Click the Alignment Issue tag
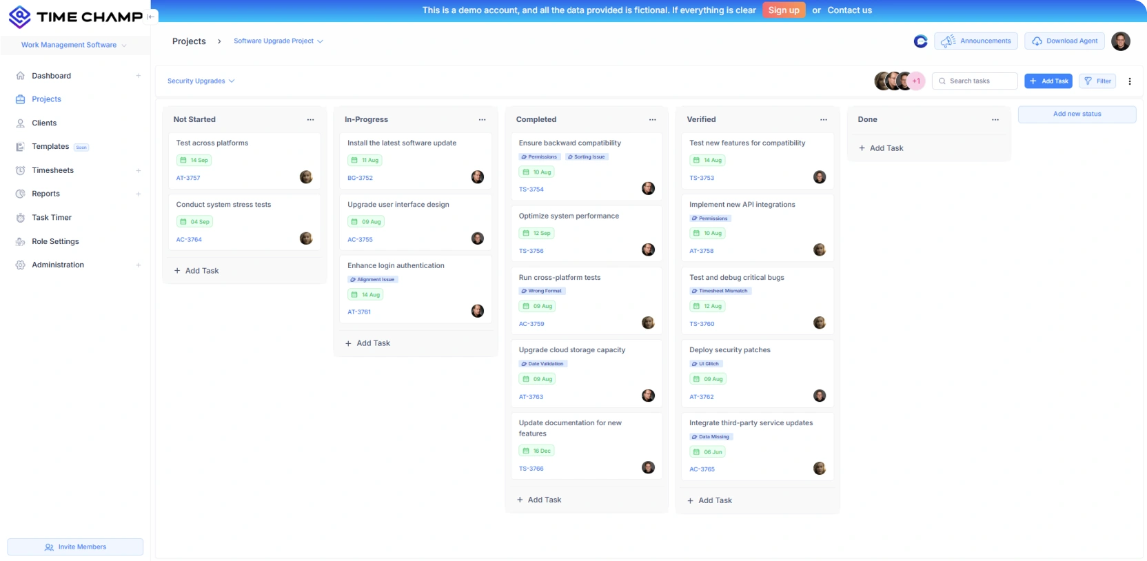 tap(373, 280)
